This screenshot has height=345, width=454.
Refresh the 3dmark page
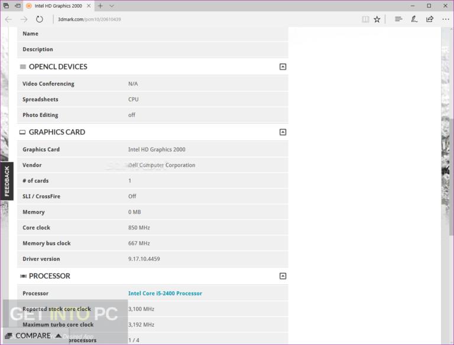pos(40,19)
